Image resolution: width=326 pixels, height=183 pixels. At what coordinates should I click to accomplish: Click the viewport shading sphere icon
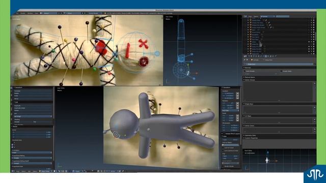55,171
